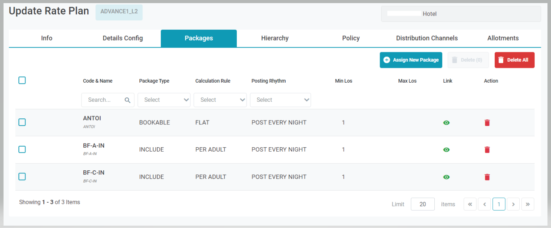View link for BF-A-IN package eye icon
Image resolution: width=551 pixels, height=228 pixels.
point(447,150)
